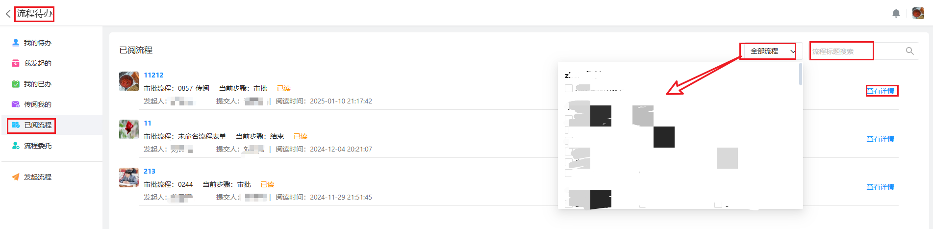933x229 pixels.
Task: Expand the 全部流程 dropdown
Action: pyautogui.click(x=768, y=51)
